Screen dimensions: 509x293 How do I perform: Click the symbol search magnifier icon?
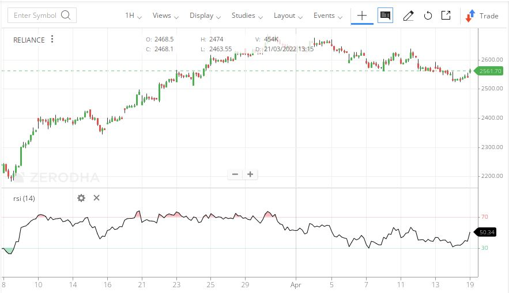point(66,15)
